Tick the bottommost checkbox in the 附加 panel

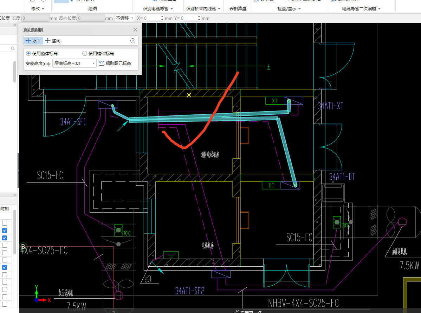5,304
